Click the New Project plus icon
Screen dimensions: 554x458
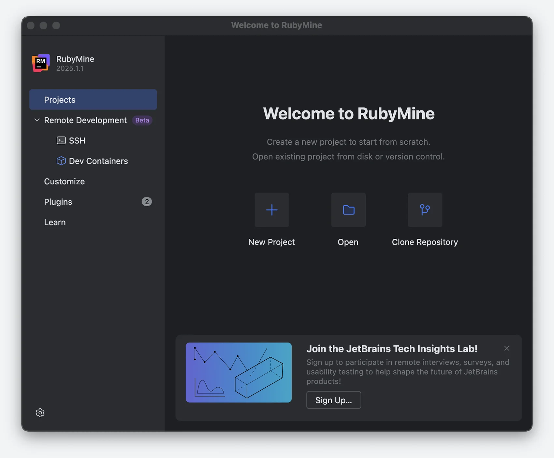(271, 210)
